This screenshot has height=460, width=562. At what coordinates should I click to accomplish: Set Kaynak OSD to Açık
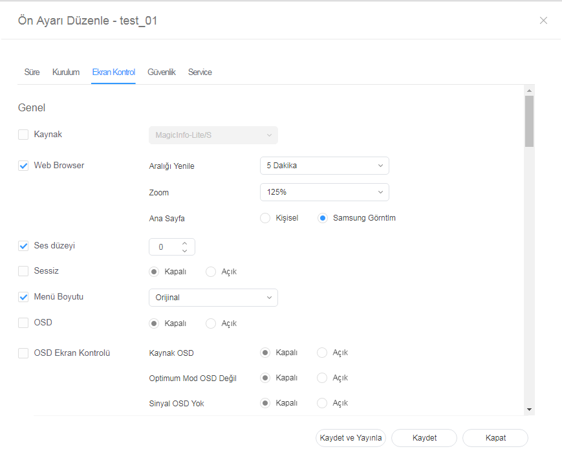[x=322, y=353]
